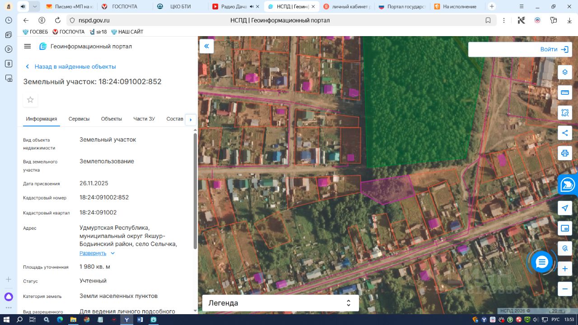Click the cadastral number 18:24:091002:852 value
Image resolution: width=578 pixels, height=325 pixels.
point(104,197)
